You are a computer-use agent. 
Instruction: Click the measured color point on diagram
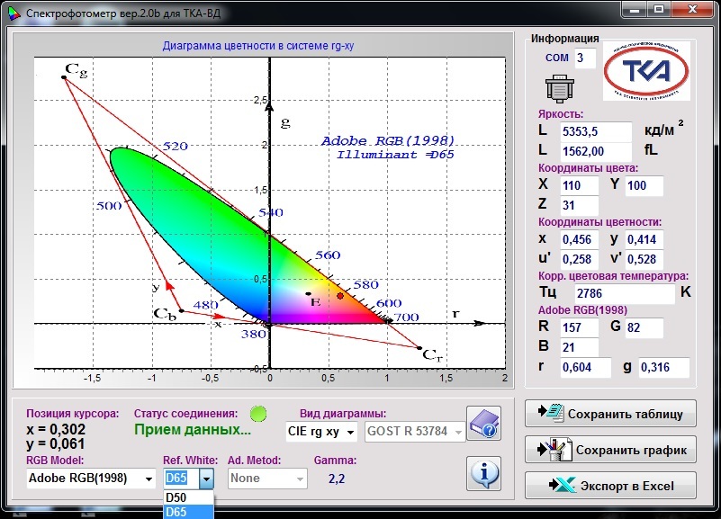[340, 295]
